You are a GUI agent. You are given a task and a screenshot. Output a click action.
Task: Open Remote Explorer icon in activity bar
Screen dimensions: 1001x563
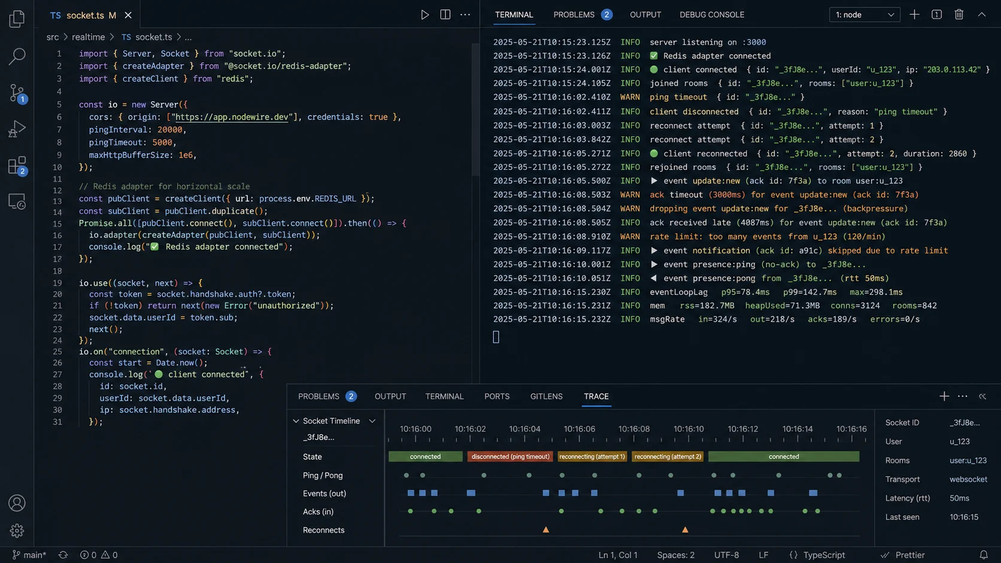point(17,202)
